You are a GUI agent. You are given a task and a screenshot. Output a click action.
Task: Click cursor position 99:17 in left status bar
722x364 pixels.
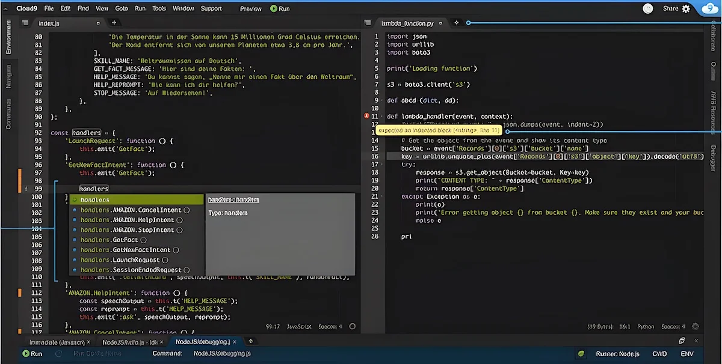point(273,327)
